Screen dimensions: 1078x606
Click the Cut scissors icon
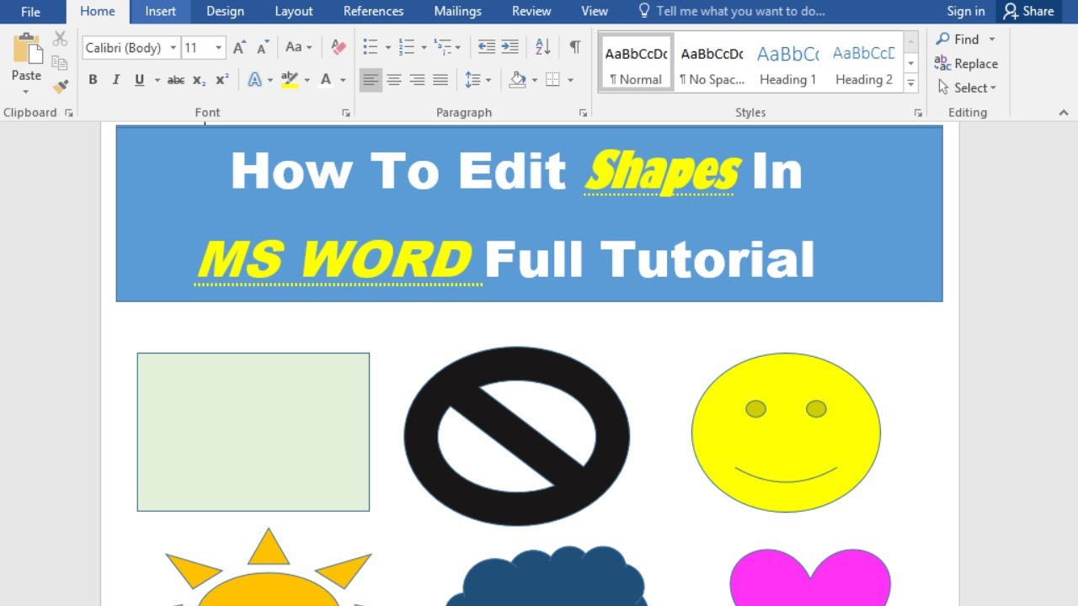pos(60,39)
